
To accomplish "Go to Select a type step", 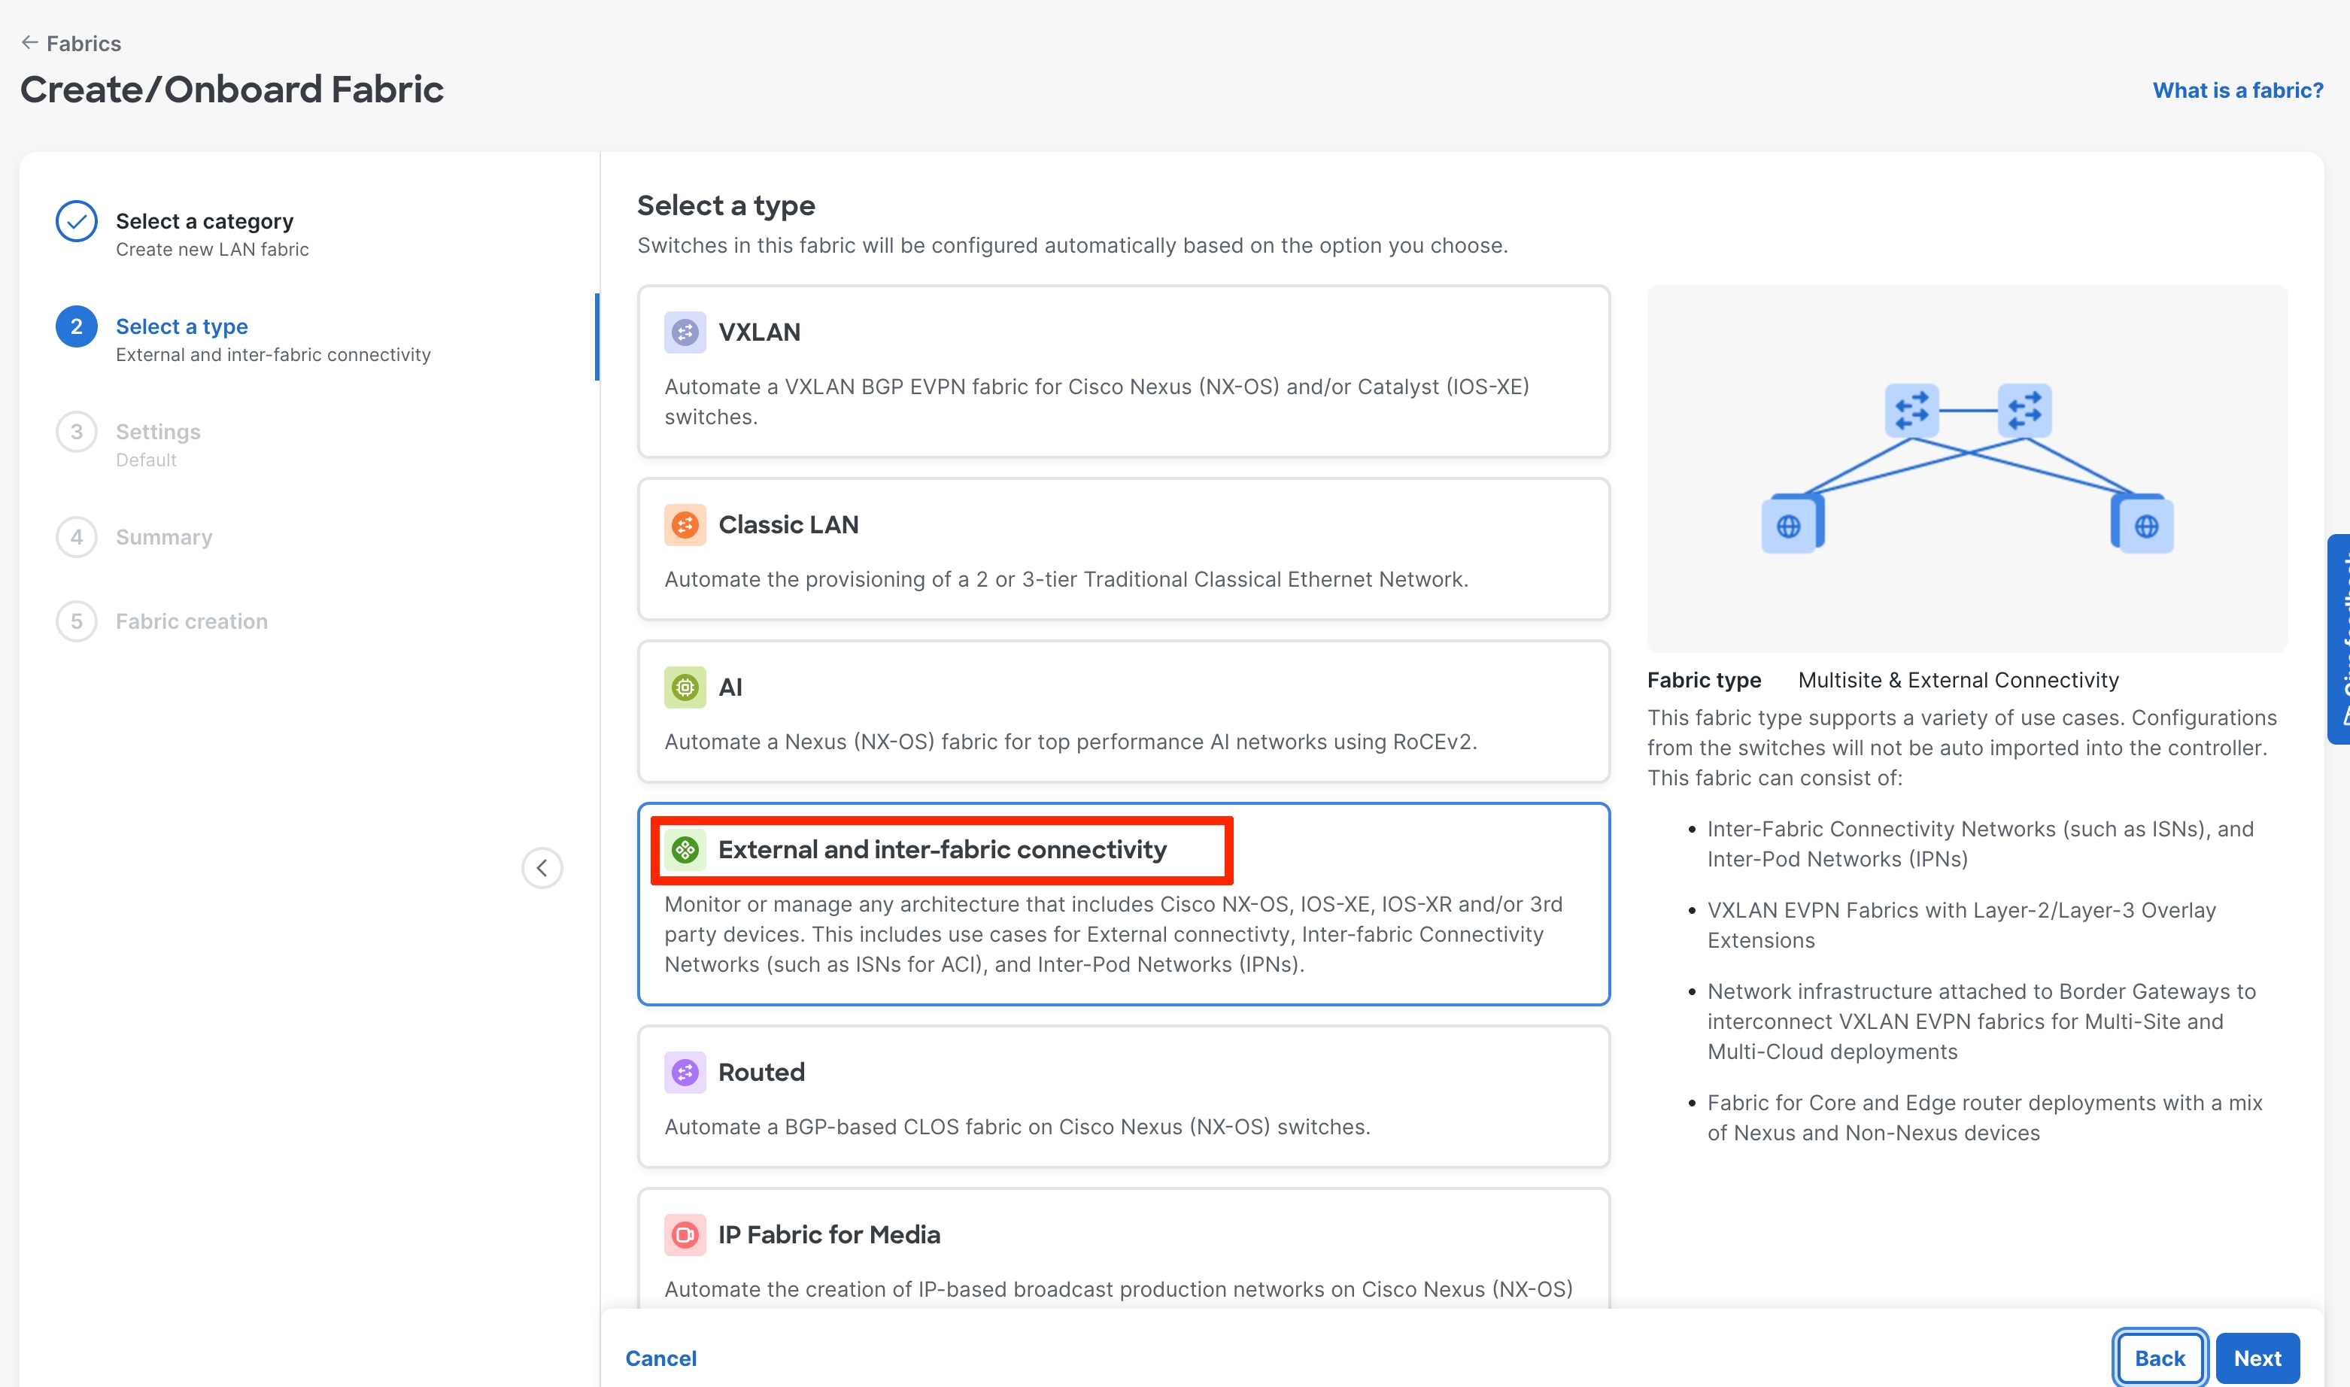I will (181, 327).
